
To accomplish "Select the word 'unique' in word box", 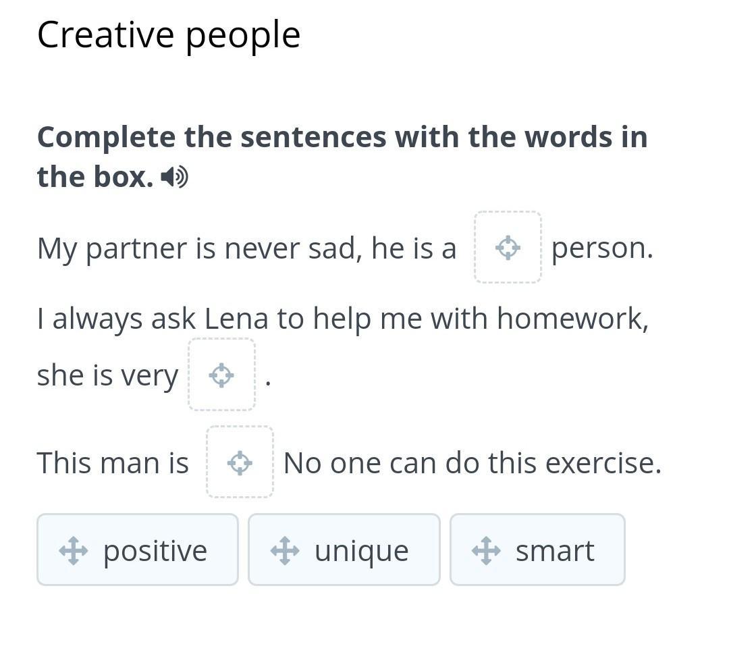I will (361, 551).
